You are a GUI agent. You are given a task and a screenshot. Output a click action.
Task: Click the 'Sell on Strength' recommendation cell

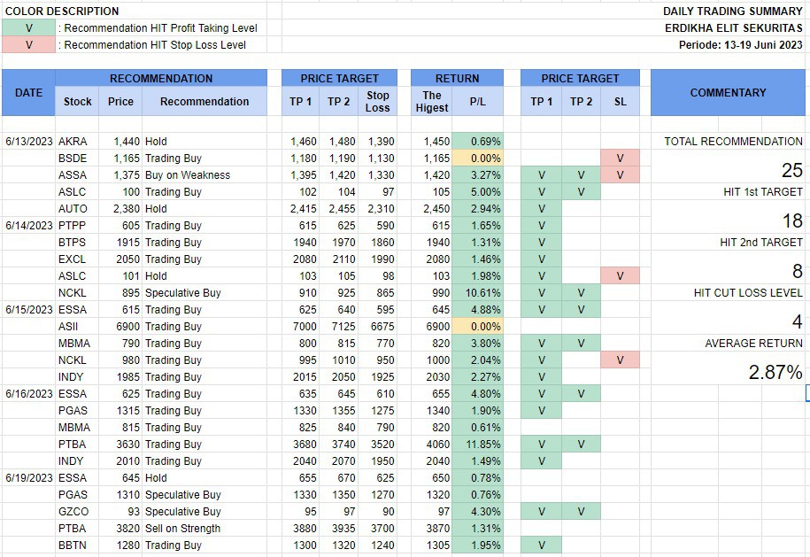pyautogui.click(x=183, y=529)
